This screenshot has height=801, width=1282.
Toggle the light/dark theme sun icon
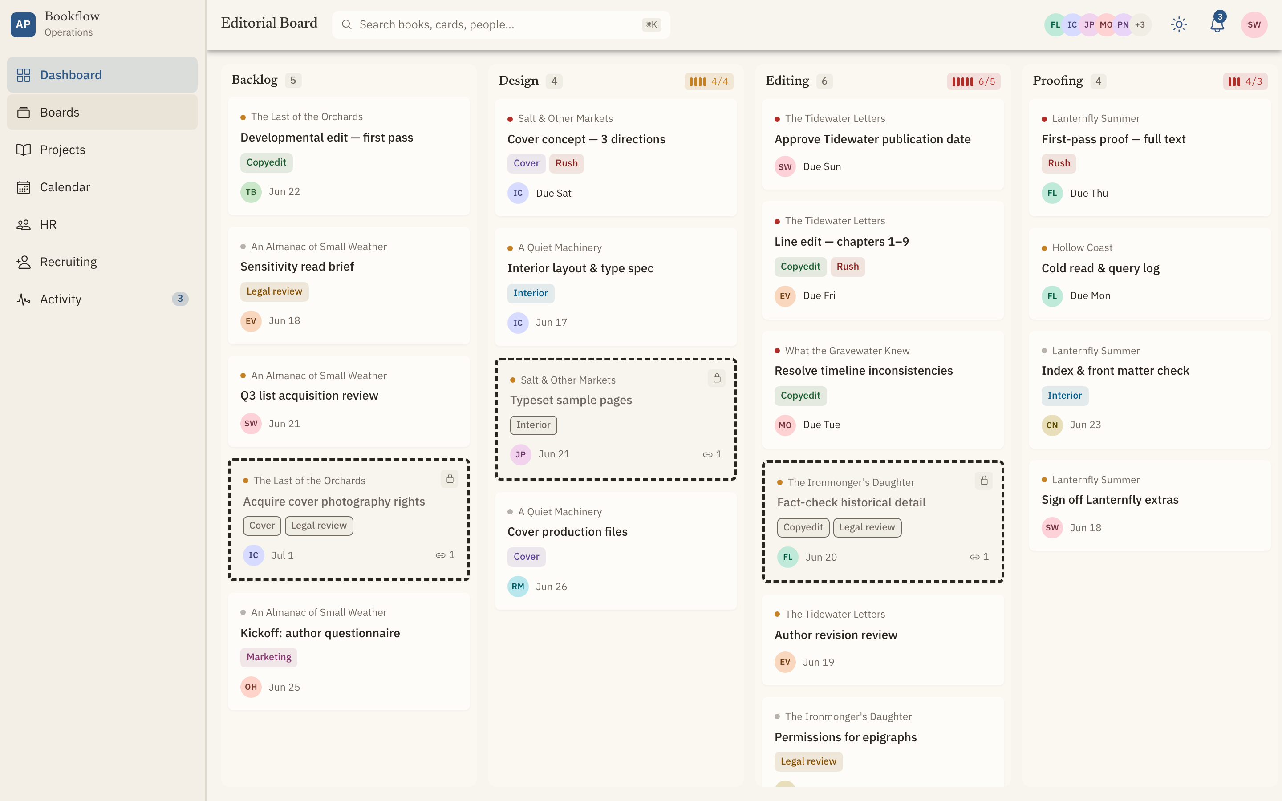tap(1179, 24)
